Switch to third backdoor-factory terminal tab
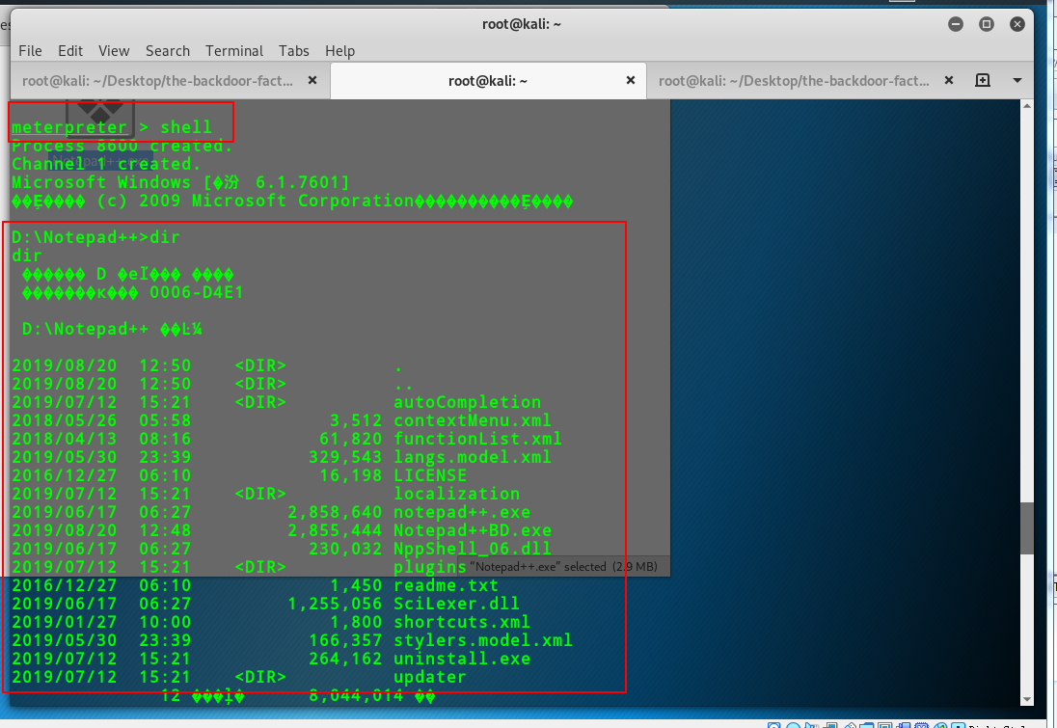Image resolution: width=1057 pixels, height=728 pixels. click(794, 81)
